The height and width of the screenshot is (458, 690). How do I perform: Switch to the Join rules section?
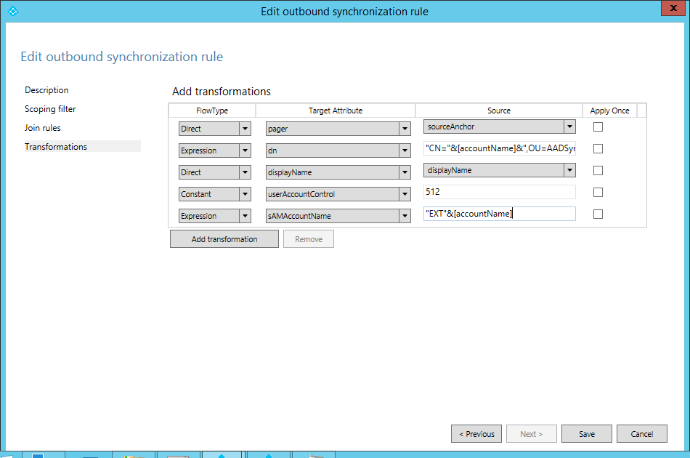point(43,128)
